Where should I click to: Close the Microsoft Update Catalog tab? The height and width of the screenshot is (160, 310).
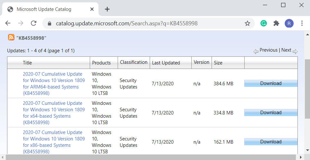pos(92,9)
